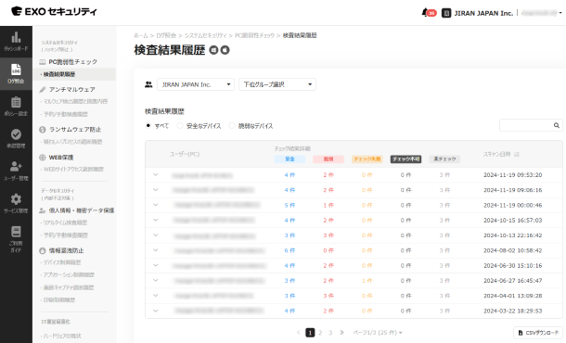Click the gray 未チェック column label
This screenshot has width=566, height=343.
[444, 159]
